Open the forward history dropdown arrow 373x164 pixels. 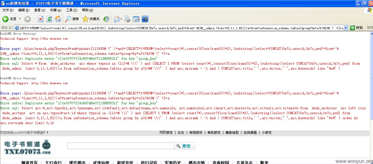click(x=34, y=19)
